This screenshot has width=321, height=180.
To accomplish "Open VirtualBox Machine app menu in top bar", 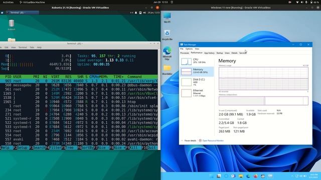I will coord(32,2).
